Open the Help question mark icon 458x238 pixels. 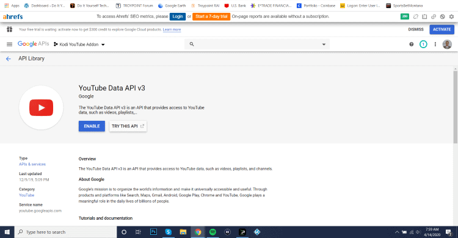[411, 44]
